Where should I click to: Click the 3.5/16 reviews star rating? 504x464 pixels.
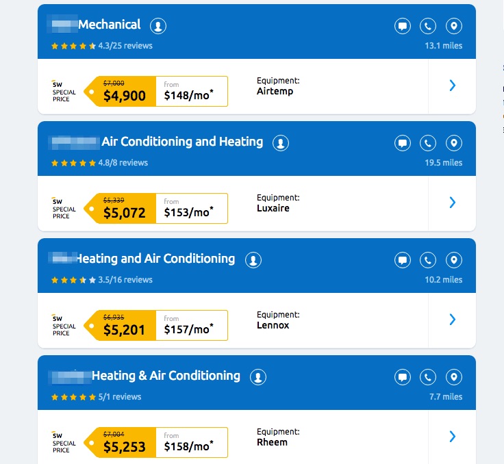pos(73,280)
